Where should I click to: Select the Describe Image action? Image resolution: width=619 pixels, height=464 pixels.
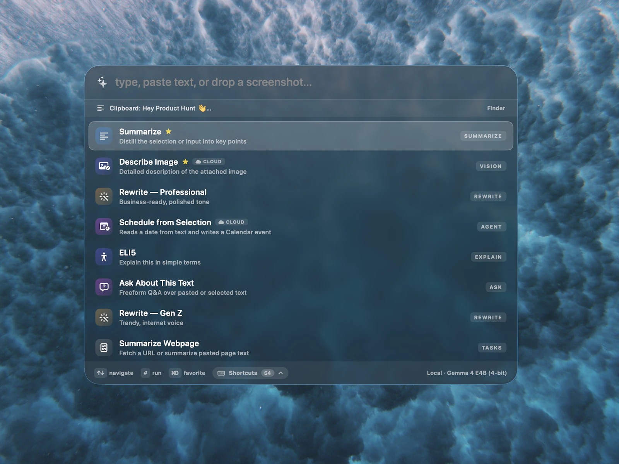(x=301, y=166)
